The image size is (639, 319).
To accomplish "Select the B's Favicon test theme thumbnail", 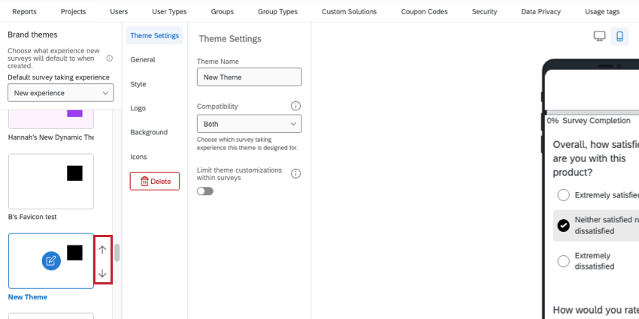I will point(51,182).
